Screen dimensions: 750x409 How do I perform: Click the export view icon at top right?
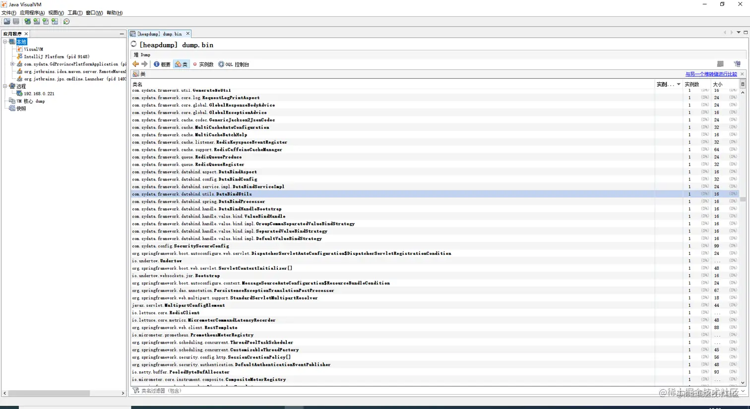[737, 64]
